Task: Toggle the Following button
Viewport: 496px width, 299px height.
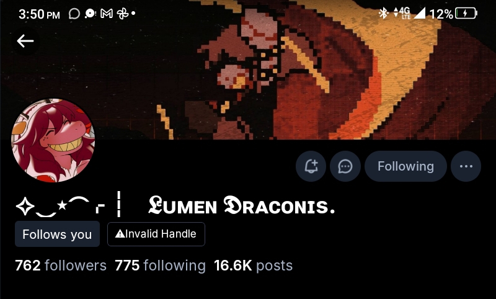Action: [x=405, y=166]
